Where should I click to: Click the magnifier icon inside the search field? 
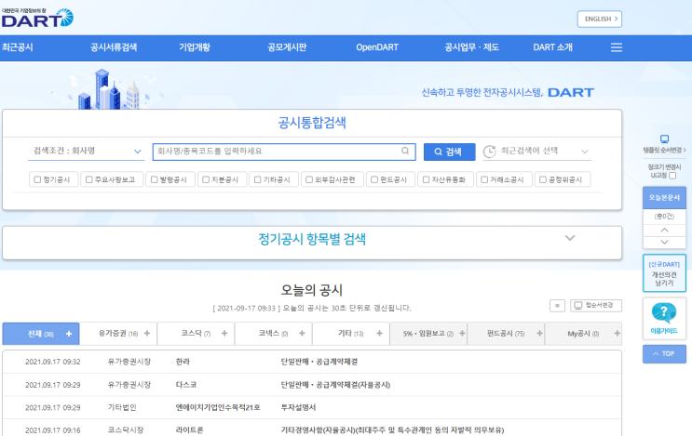tap(405, 151)
